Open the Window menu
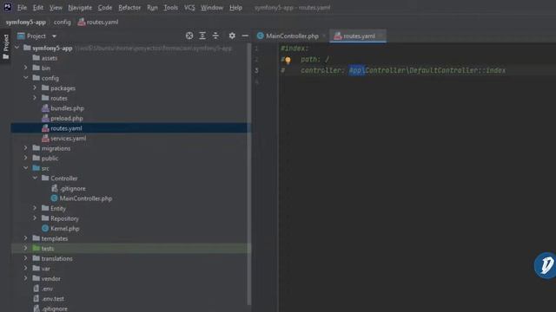This screenshot has width=556, height=312. (x=212, y=8)
